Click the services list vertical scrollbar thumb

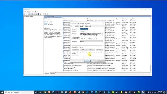(151, 68)
